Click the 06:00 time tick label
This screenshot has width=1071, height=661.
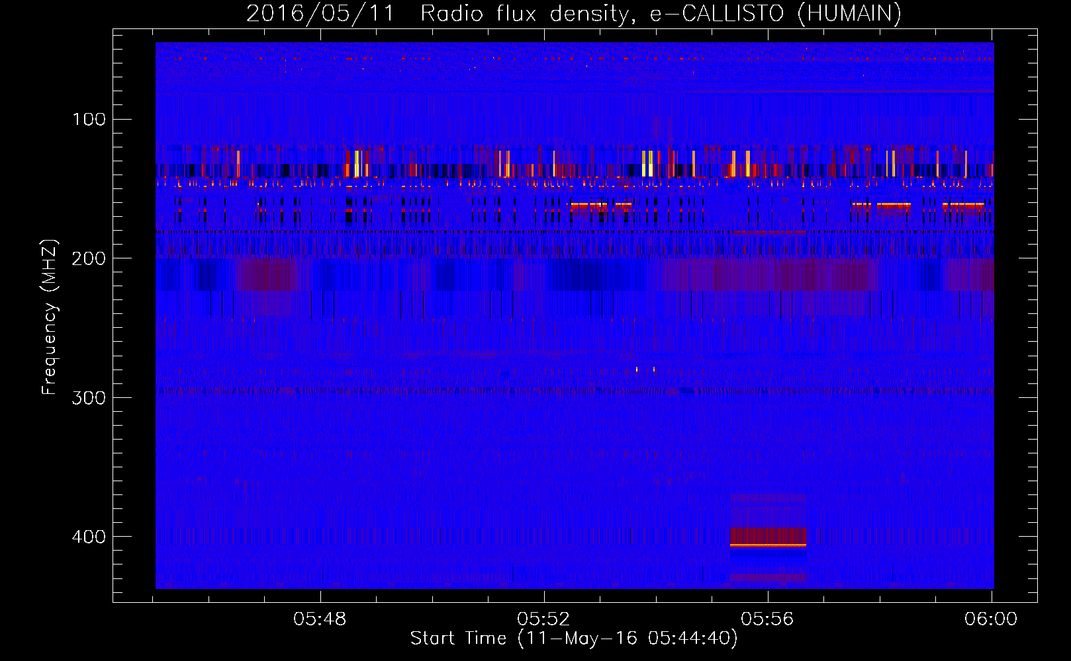(x=991, y=619)
